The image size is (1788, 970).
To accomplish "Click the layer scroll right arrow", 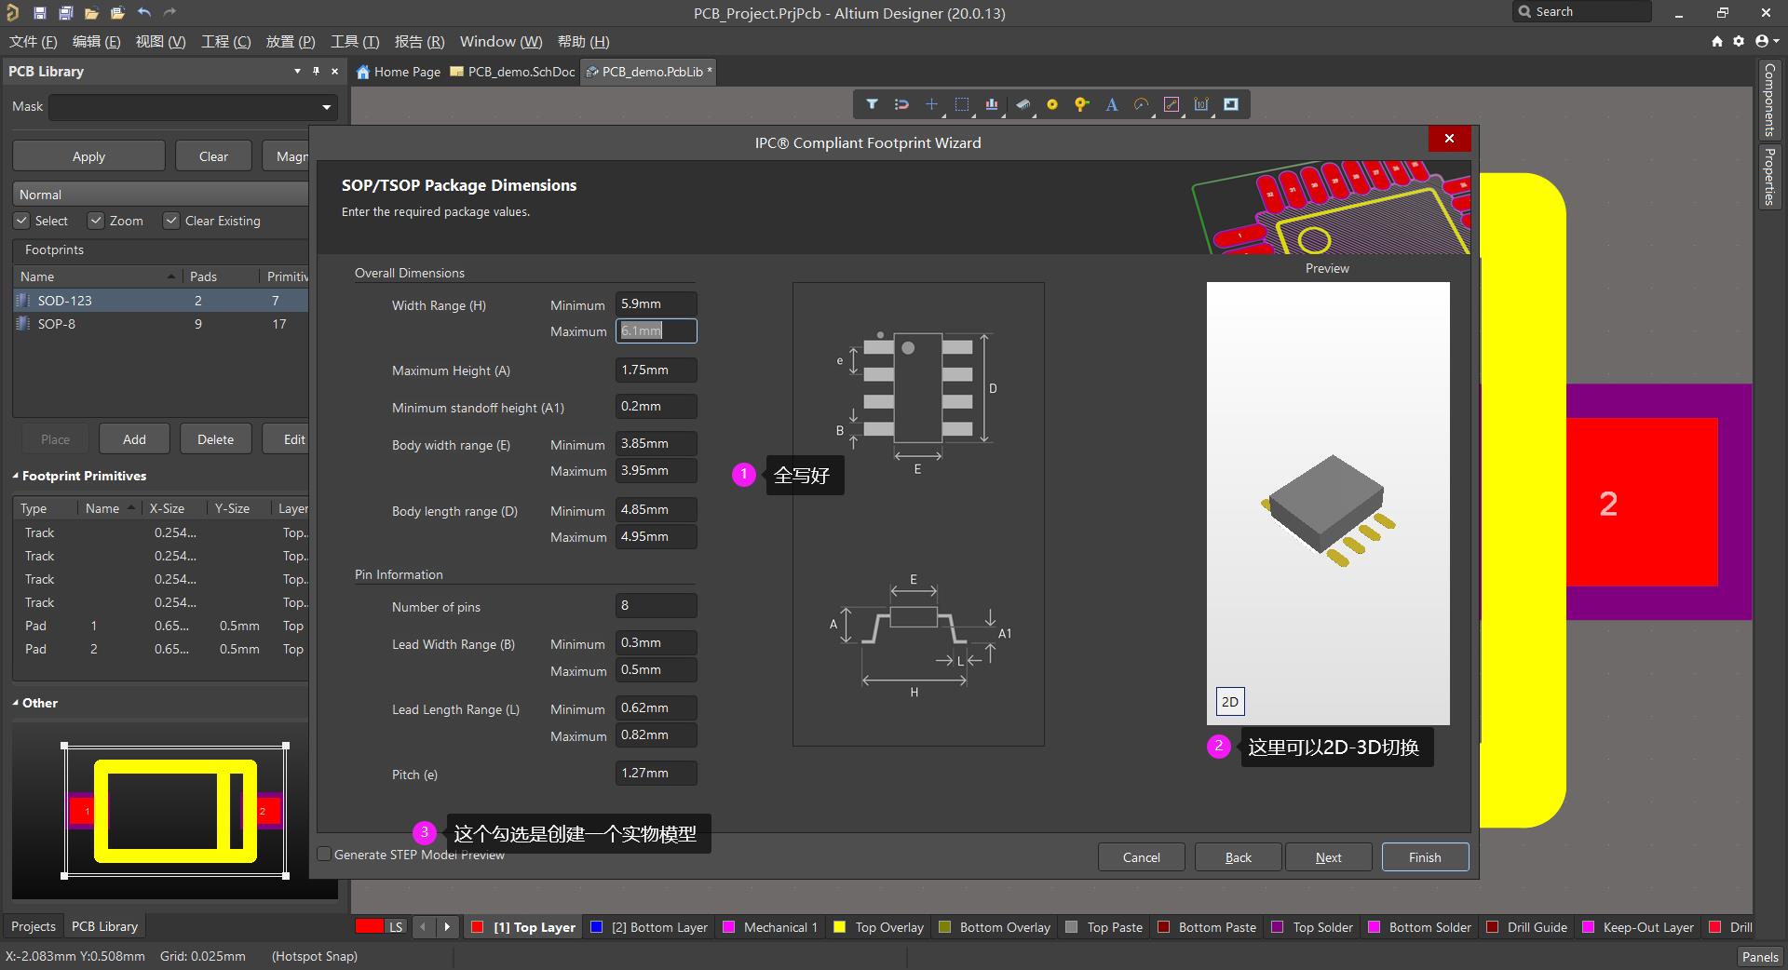I will point(447,926).
